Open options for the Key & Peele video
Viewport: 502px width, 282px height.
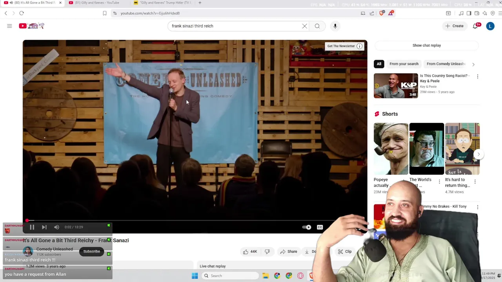click(x=477, y=76)
